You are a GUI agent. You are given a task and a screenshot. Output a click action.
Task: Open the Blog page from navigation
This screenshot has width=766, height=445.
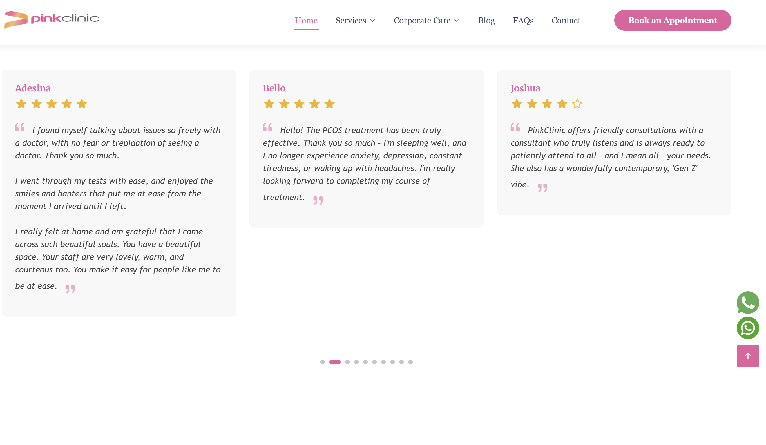tap(486, 20)
